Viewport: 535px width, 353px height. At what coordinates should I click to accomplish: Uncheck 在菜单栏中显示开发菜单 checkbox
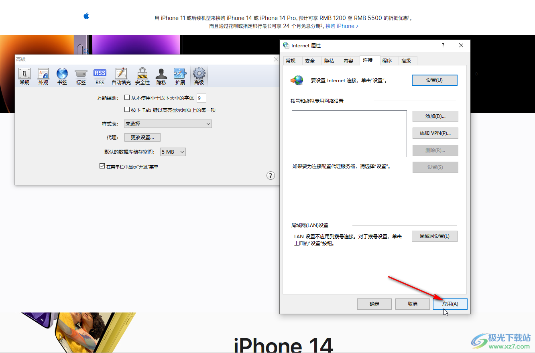pyautogui.click(x=102, y=166)
